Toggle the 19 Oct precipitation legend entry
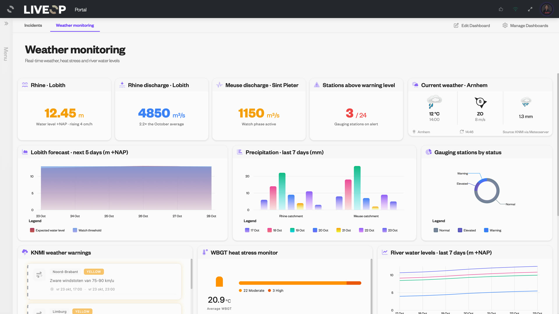This screenshot has height=314, width=559. tap(297, 230)
